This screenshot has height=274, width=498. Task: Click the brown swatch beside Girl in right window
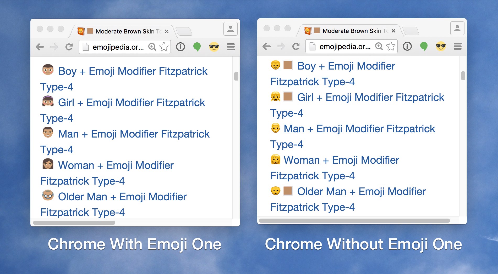point(288,96)
